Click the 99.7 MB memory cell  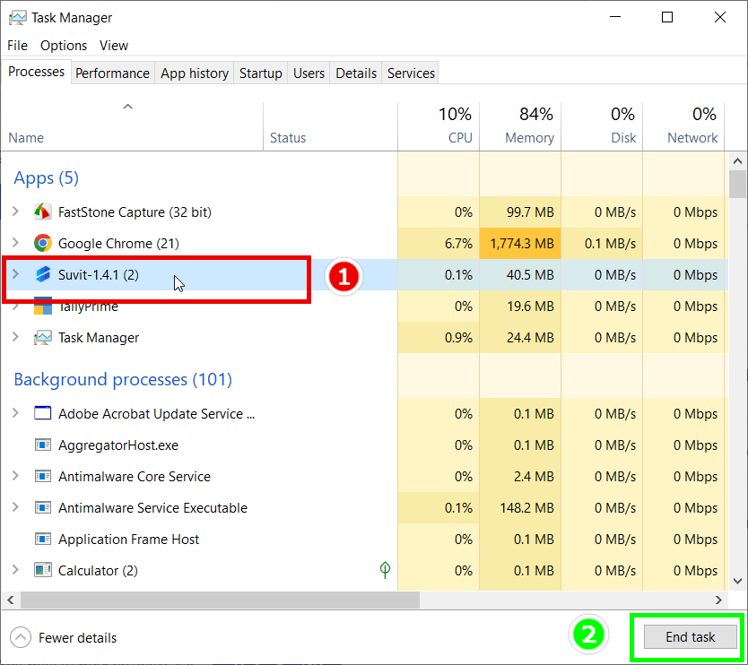(520, 212)
